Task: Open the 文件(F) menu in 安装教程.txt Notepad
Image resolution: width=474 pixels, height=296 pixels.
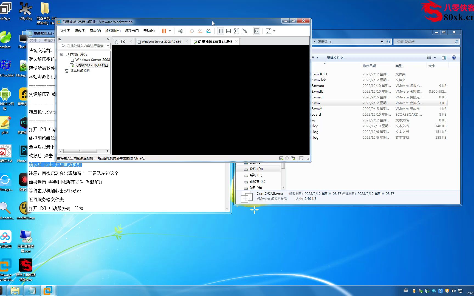Action: [35, 40]
